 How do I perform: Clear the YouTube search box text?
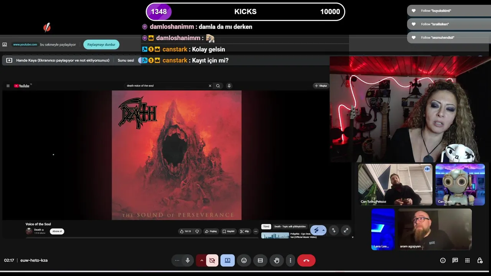(x=210, y=86)
